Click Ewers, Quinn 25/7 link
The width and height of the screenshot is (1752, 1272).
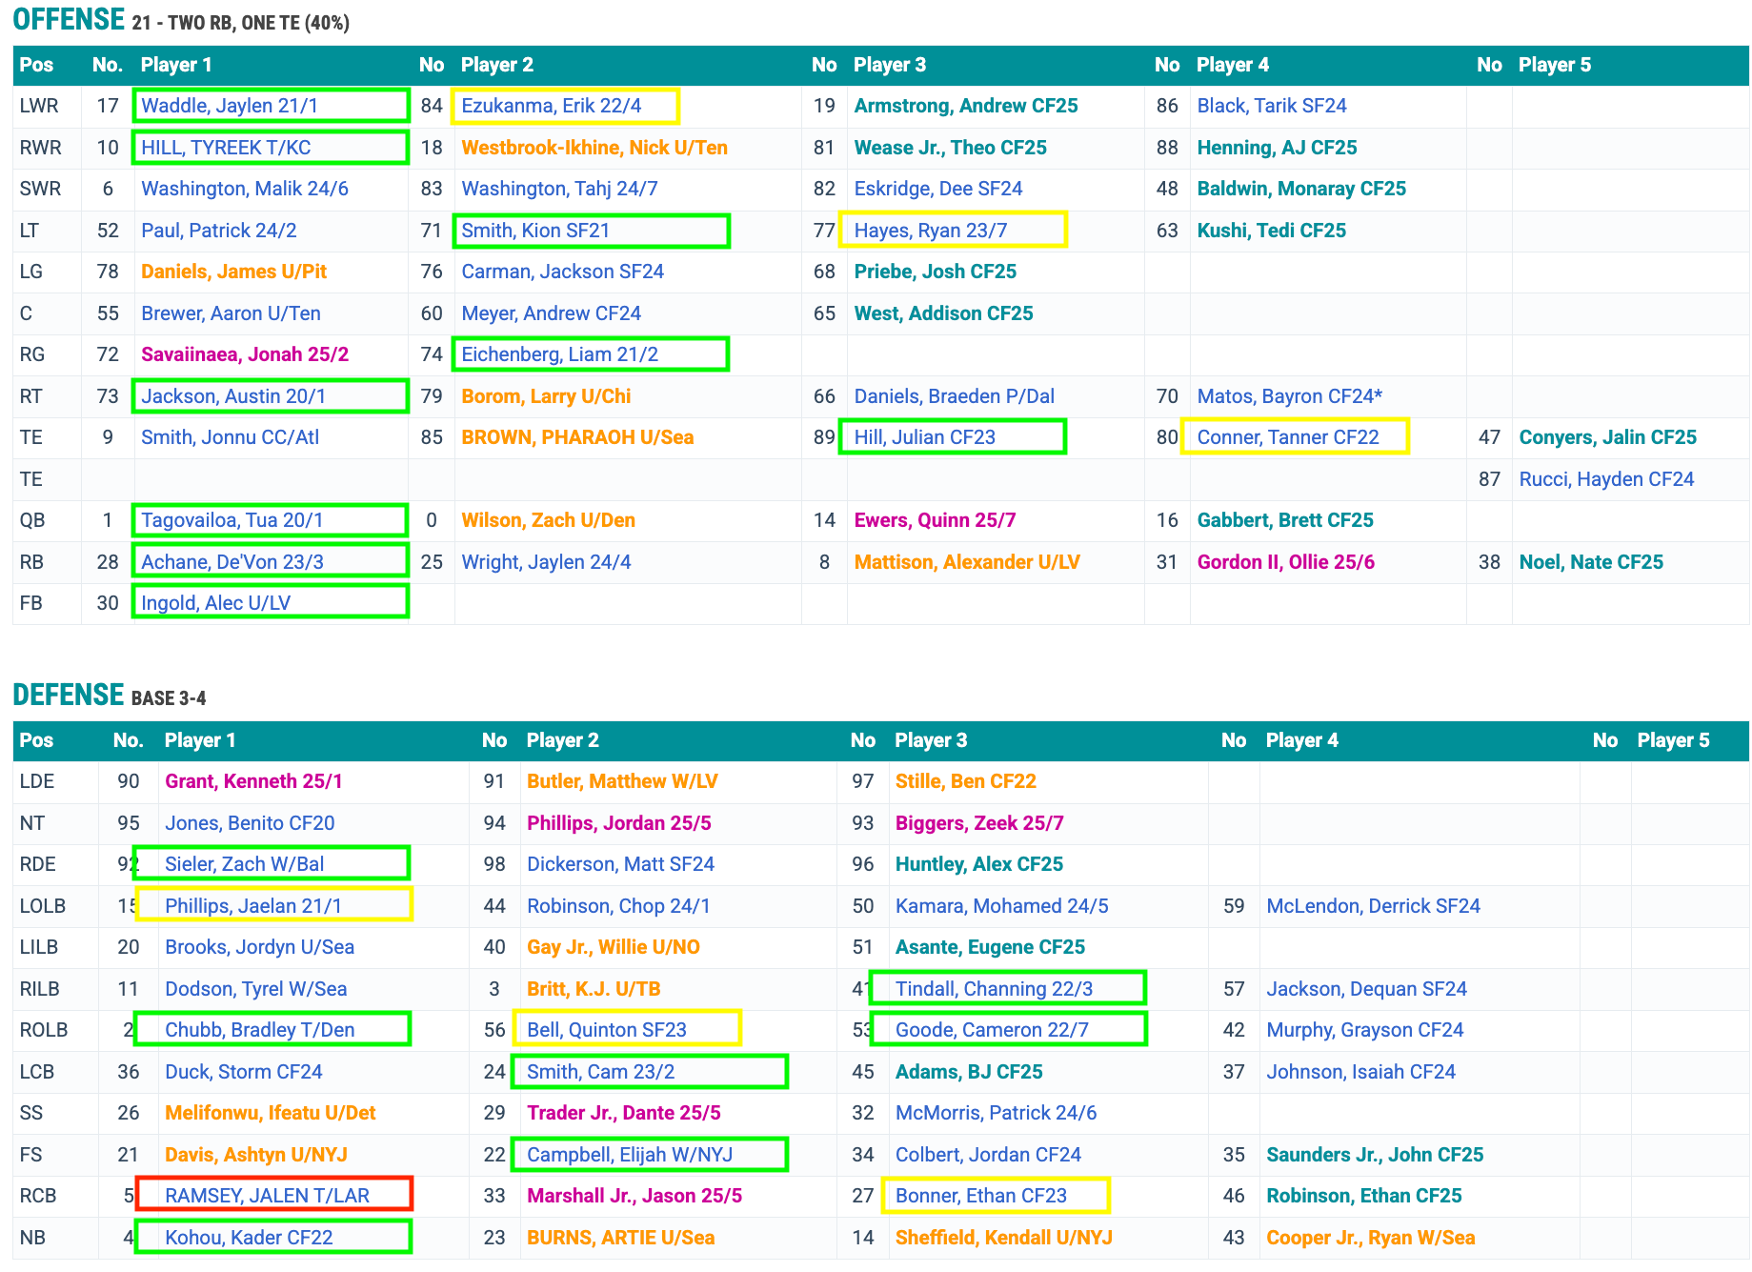click(x=934, y=520)
